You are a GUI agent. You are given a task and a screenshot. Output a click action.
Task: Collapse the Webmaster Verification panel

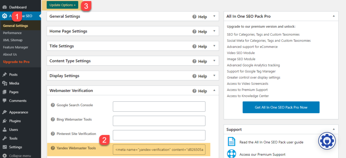(x=214, y=90)
